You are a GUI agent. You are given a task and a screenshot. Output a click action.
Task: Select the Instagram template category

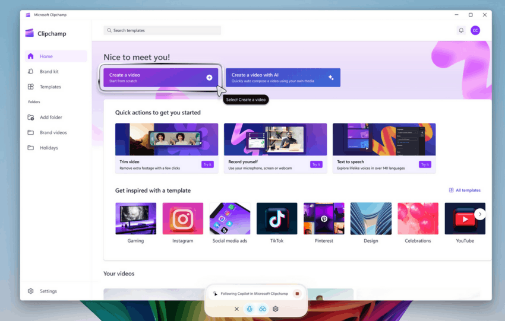click(x=182, y=219)
